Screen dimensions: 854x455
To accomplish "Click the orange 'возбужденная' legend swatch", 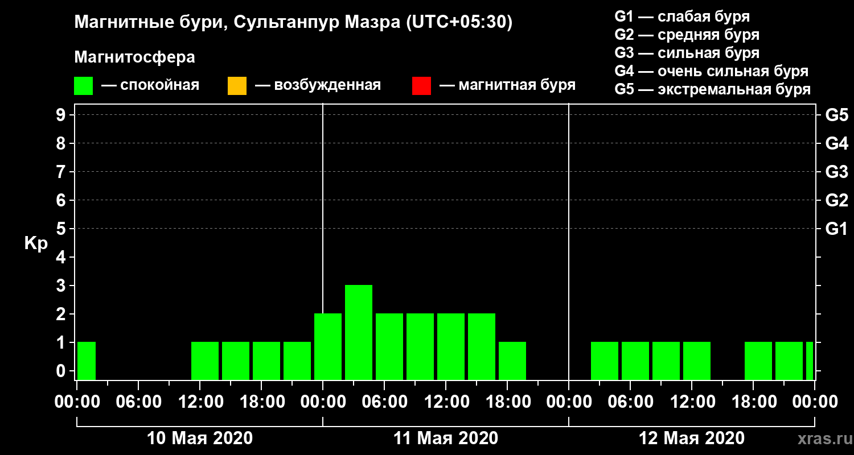I will pos(237,86).
